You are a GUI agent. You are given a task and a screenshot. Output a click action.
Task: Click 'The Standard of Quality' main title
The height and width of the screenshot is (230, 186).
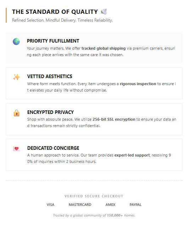click(x=55, y=12)
